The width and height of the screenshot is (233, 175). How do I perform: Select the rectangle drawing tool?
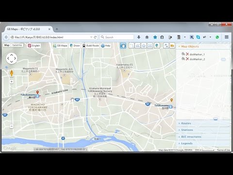pyautogui.click(x=150, y=46)
